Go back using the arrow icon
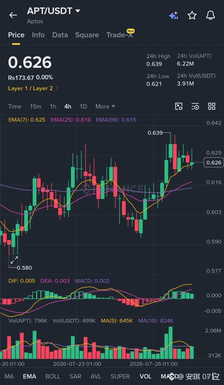Image resolution: width=224 pixels, height=385 pixels. (13, 15)
